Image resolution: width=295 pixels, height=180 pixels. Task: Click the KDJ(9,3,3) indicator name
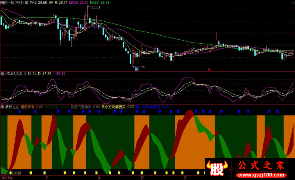[14, 74]
